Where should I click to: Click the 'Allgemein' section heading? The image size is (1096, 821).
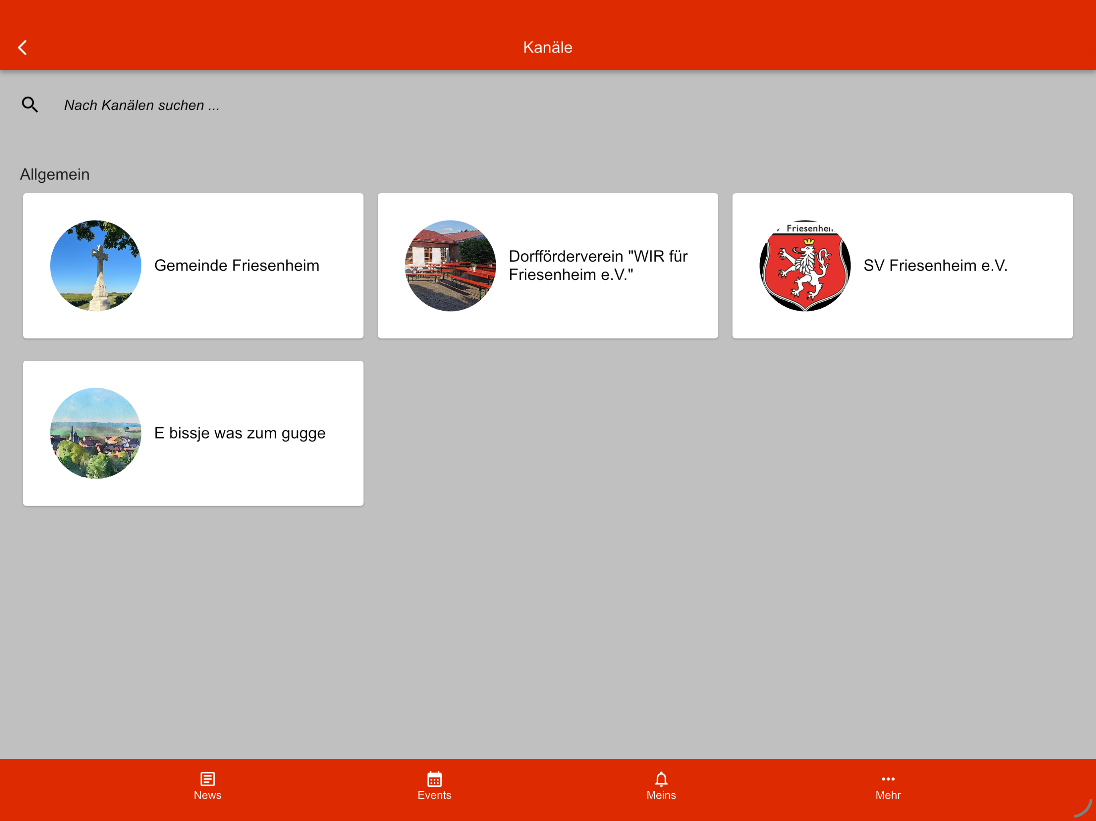pos(55,174)
